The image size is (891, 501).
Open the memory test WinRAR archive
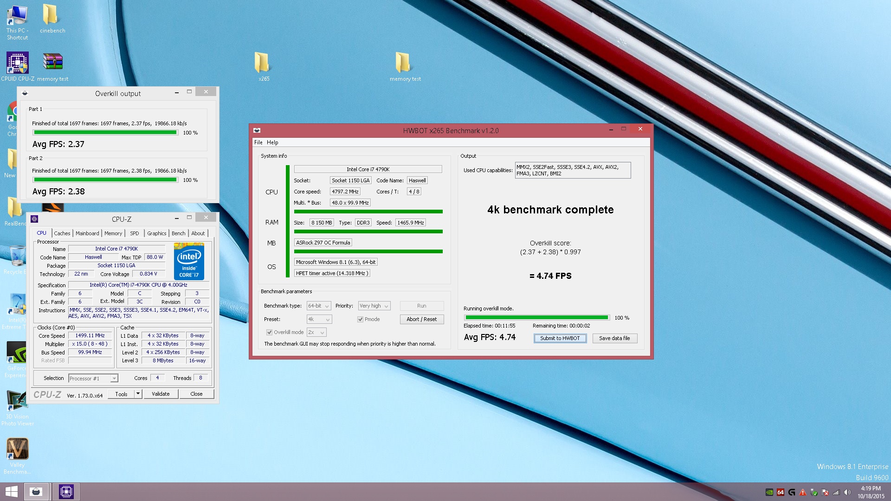point(52,62)
